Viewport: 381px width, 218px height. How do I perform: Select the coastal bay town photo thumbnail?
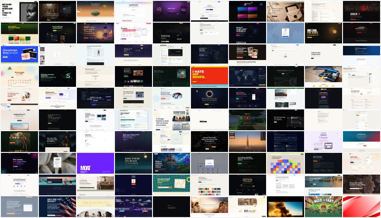324,185
